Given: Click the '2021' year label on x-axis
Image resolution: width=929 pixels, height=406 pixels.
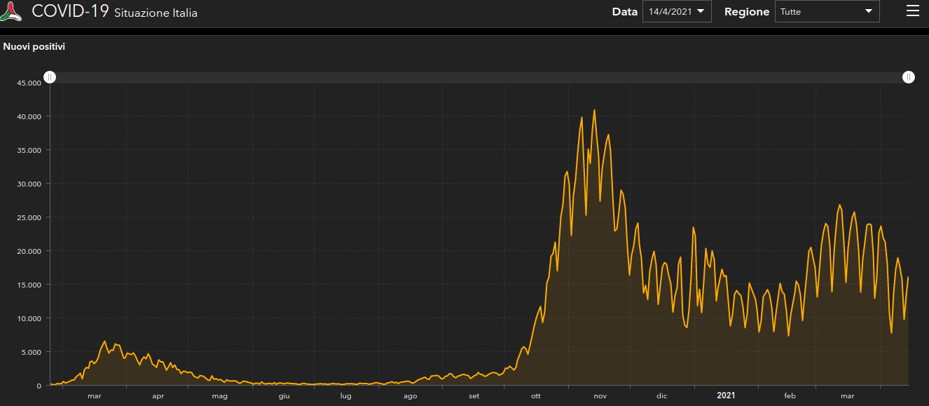Looking at the screenshot, I should [726, 396].
